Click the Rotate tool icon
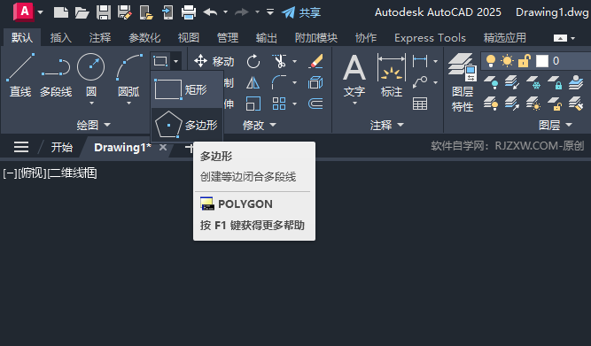Image resolution: width=591 pixels, height=346 pixels. (253, 61)
